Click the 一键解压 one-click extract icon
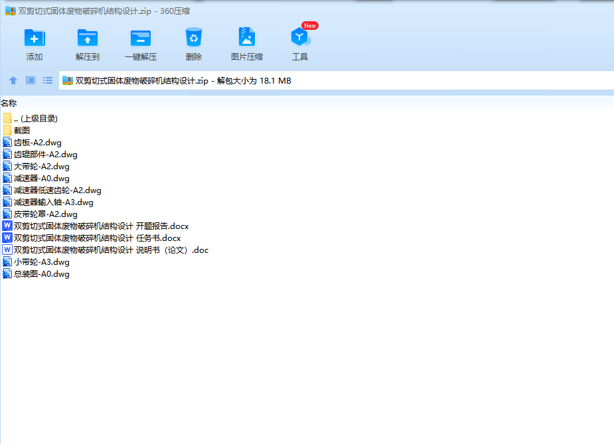Screen dimensions: 614x444 (141, 38)
